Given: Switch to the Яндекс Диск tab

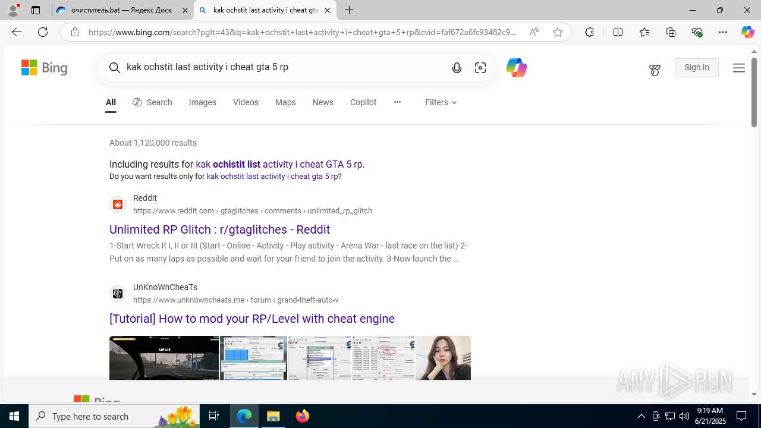Looking at the screenshot, I should click(122, 10).
